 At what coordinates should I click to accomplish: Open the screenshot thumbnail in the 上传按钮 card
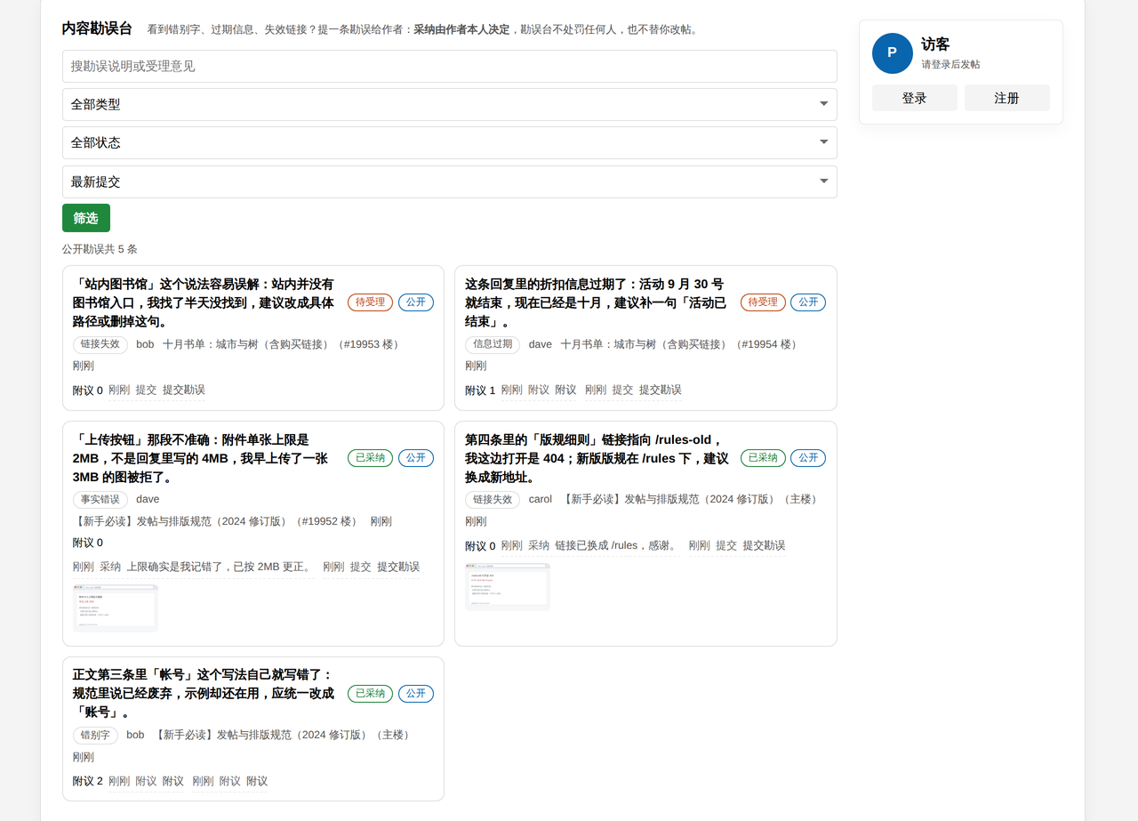116,608
